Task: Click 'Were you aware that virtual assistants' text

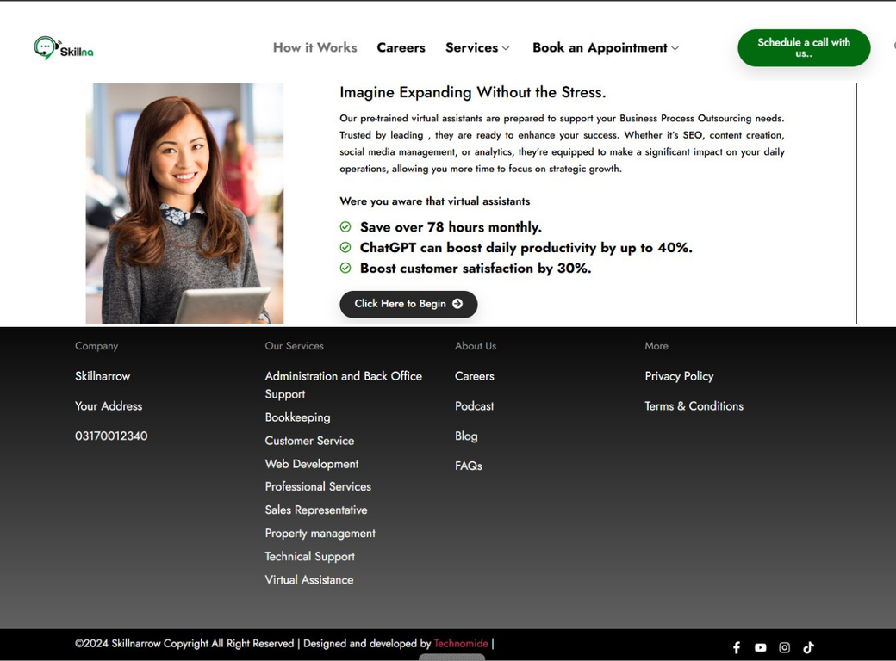Action: [x=434, y=201]
